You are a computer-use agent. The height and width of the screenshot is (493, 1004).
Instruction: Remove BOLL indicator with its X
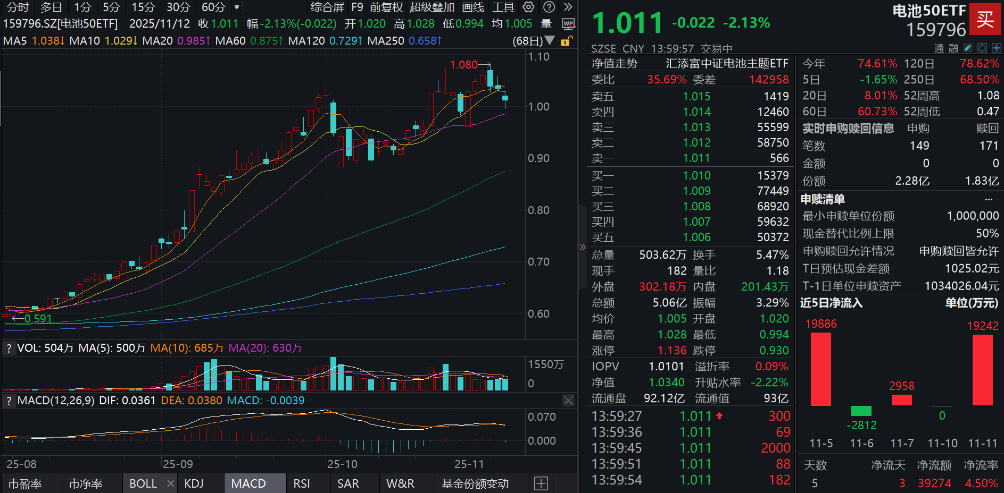tap(170, 483)
